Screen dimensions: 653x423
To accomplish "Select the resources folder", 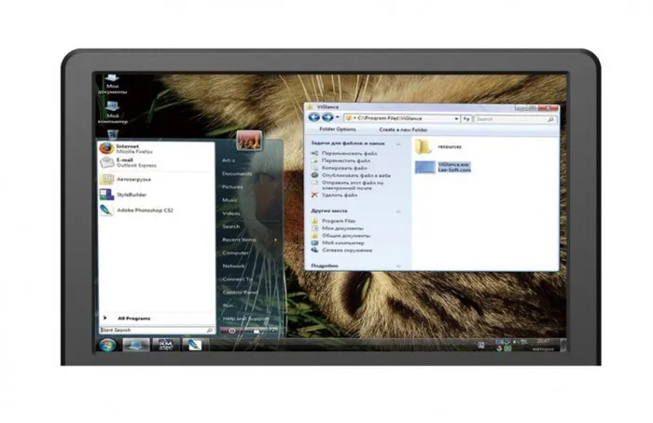I will 438,146.
